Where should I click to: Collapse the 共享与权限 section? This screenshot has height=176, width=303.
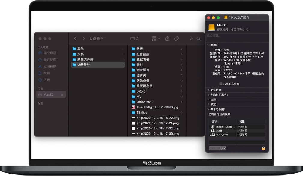[208, 109]
